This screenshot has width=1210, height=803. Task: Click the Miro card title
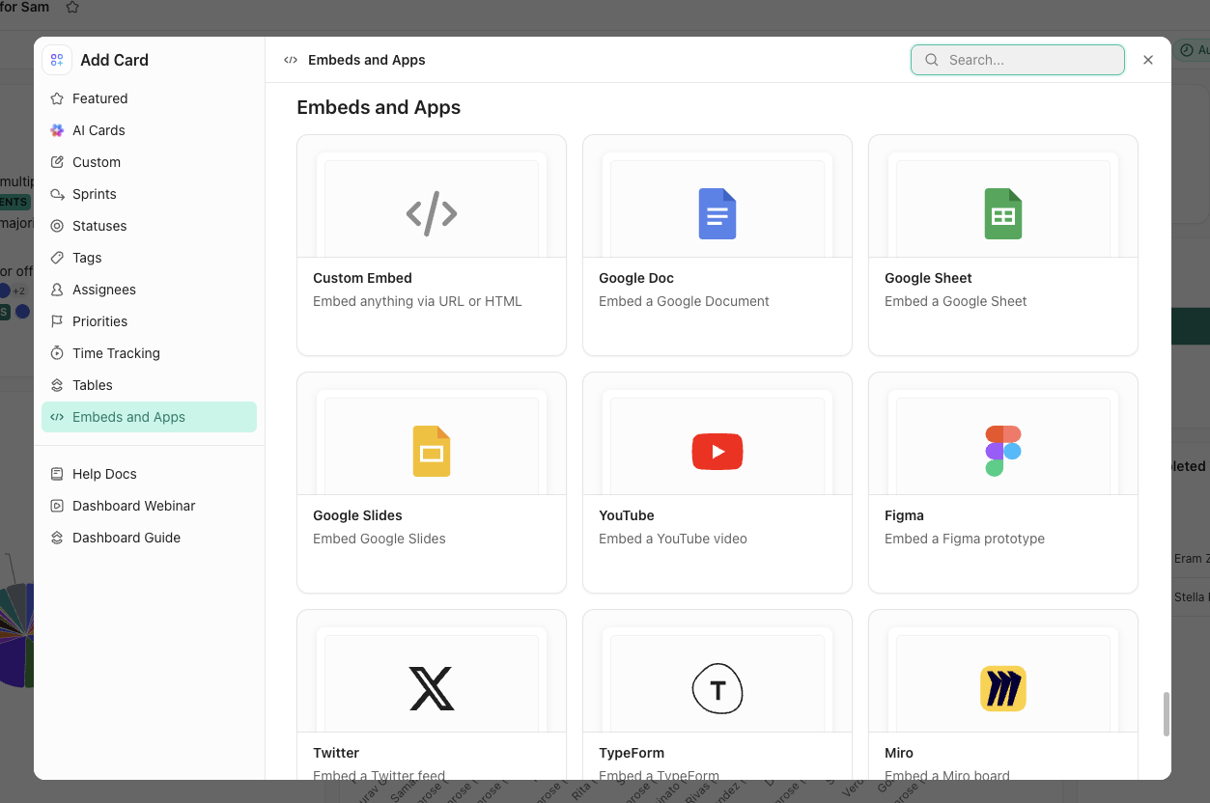point(899,753)
